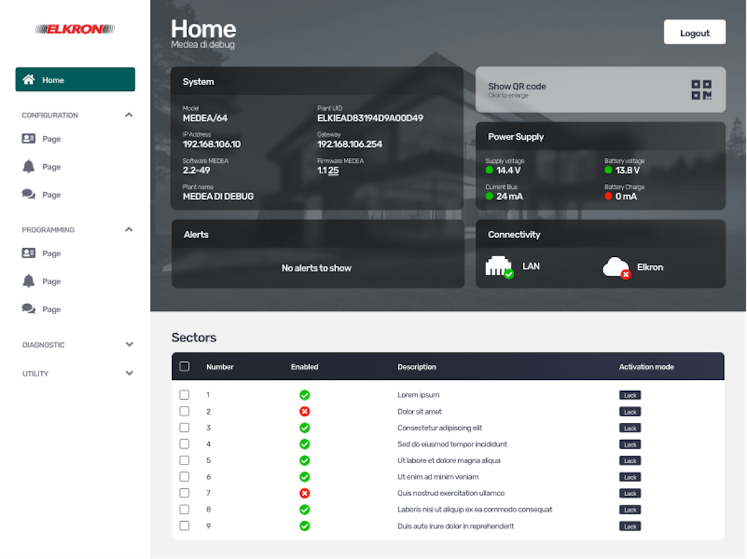Open the chat bubbles page under Programming
747x559 pixels.
29,308
